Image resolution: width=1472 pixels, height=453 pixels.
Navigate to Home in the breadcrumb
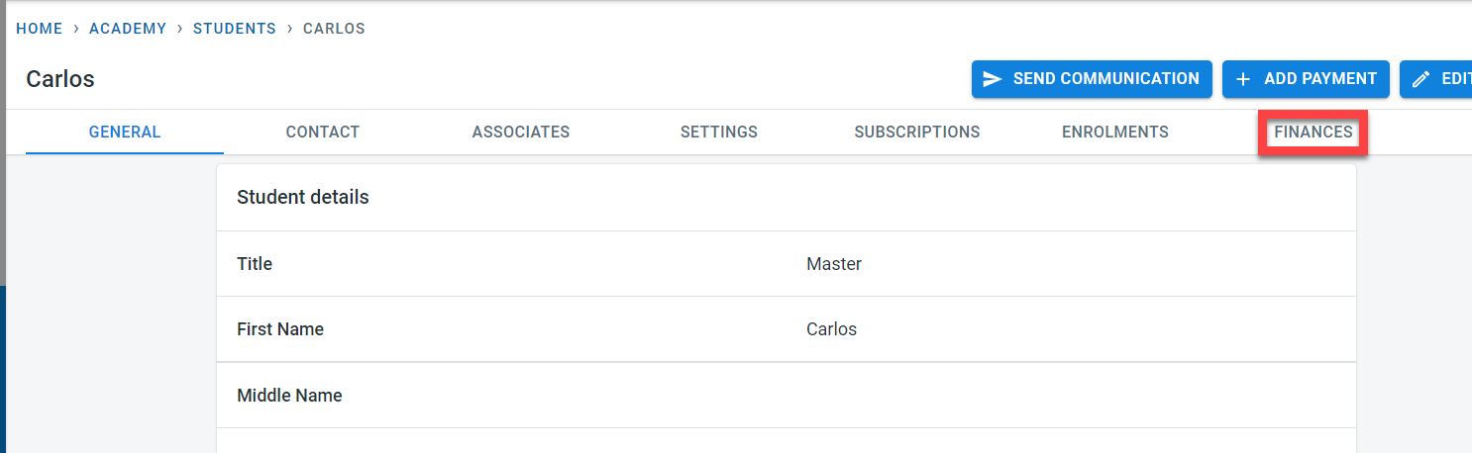40,29
